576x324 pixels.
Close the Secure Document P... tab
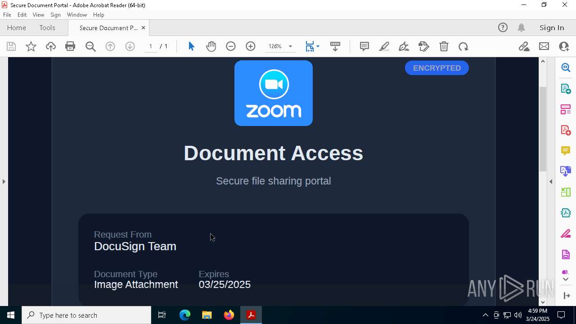click(143, 27)
